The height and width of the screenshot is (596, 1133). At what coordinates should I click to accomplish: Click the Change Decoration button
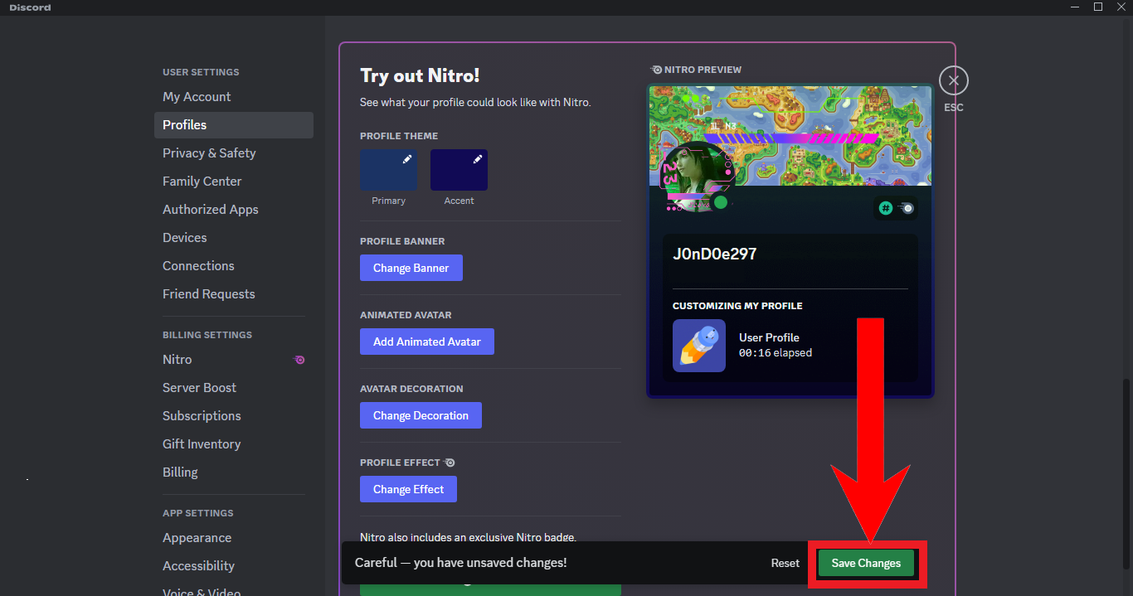pos(421,415)
